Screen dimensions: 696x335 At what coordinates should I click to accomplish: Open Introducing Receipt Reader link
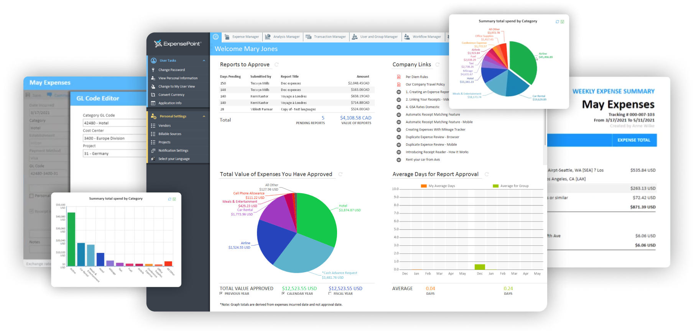(437, 152)
